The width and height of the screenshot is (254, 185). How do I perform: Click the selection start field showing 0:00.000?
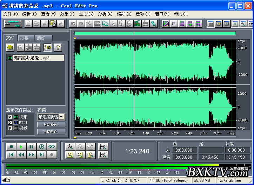point(185,150)
